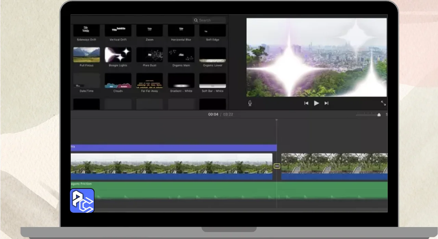Viewport: 438px width, 239px height.
Task: Select the transition icon between timeline clips
Action: tap(277, 166)
